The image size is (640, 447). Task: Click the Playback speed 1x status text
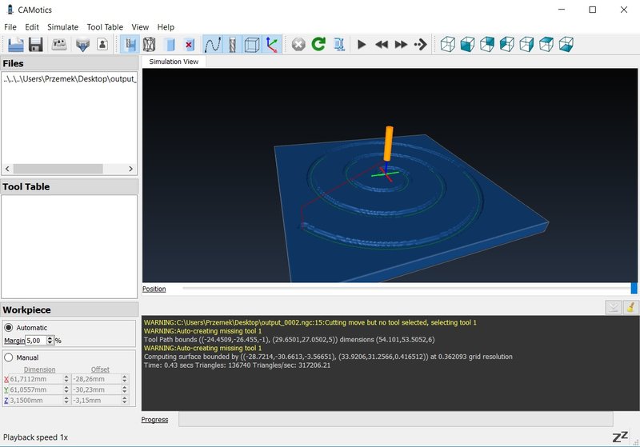pos(35,437)
